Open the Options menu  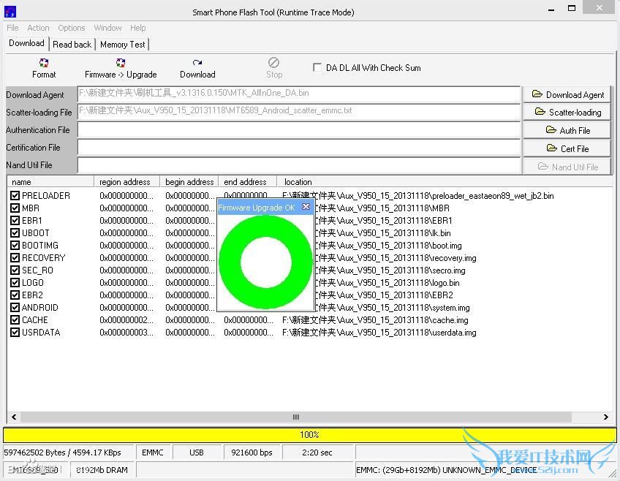pyautogui.click(x=72, y=28)
